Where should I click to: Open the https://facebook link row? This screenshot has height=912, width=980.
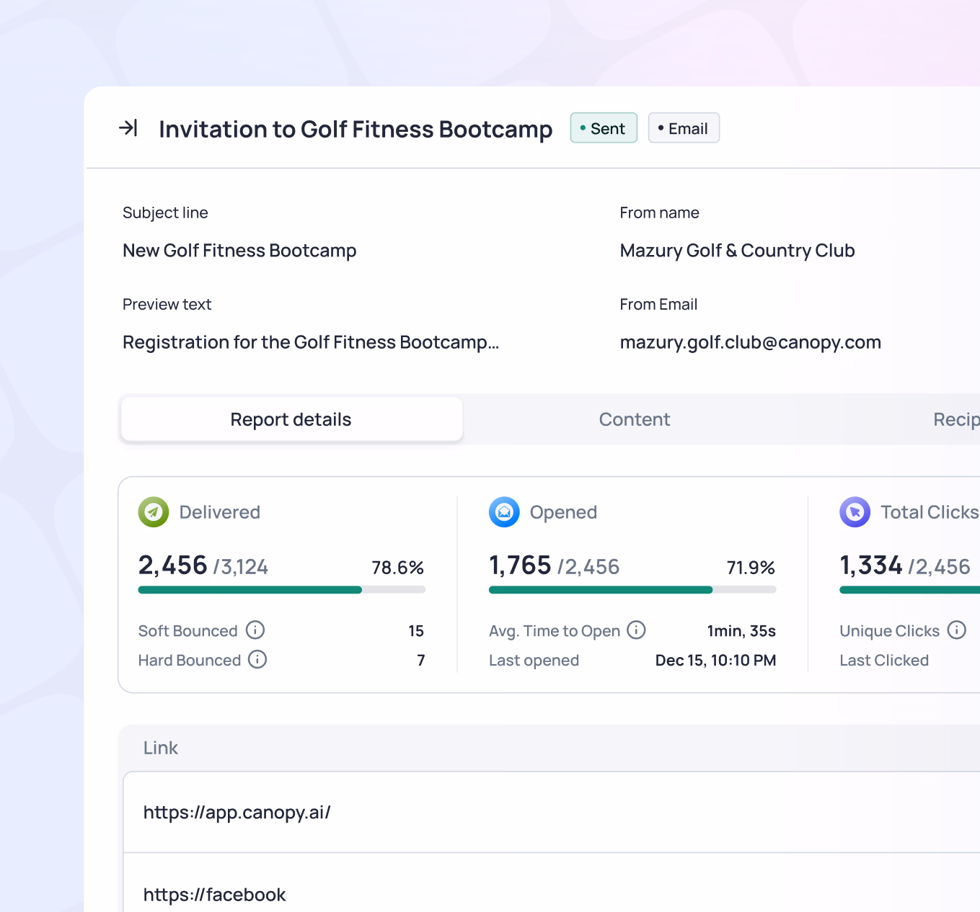coord(552,883)
